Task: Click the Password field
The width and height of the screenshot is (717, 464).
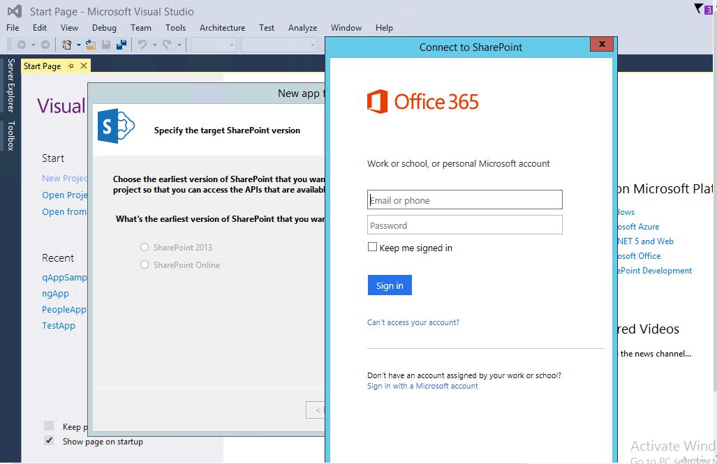Action: (x=464, y=225)
